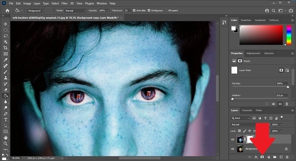
Task: Select the Path Selection tool
Action: pos(5,126)
